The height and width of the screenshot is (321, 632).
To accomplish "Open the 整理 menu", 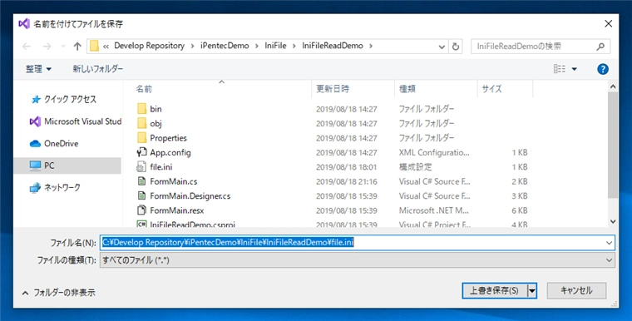I will [x=39, y=69].
